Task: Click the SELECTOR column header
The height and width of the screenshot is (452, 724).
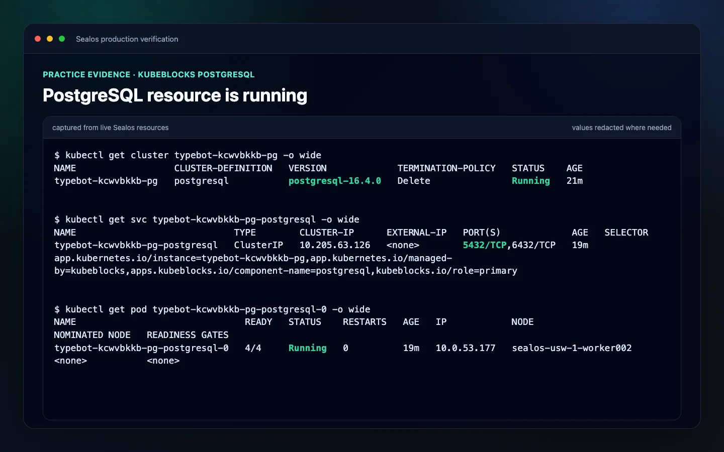Action: click(x=626, y=233)
